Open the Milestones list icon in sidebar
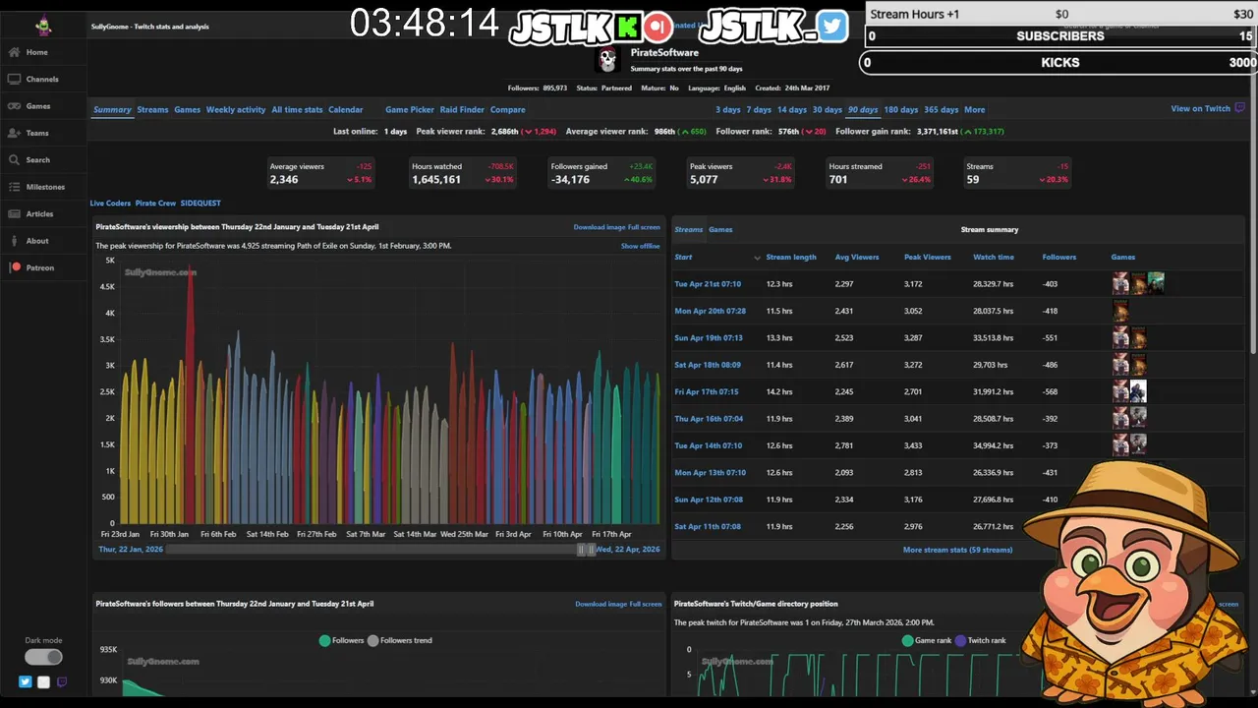1258x708 pixels. pos(15,187)
